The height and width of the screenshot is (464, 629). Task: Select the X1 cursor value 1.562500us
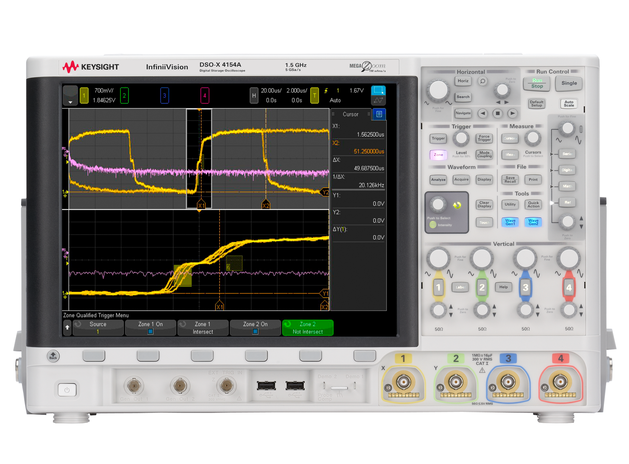(370, 134)
